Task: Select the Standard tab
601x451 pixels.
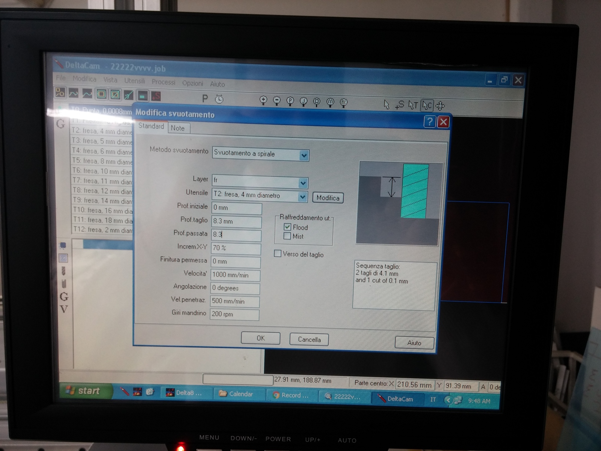Action: coord(151,126)
